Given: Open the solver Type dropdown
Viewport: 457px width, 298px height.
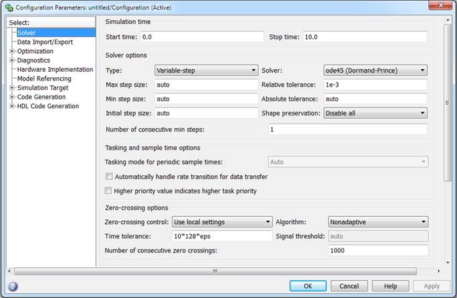Looking at the screenshot, I should coord(206,70).
